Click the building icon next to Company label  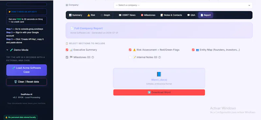[x=67, y=5]
